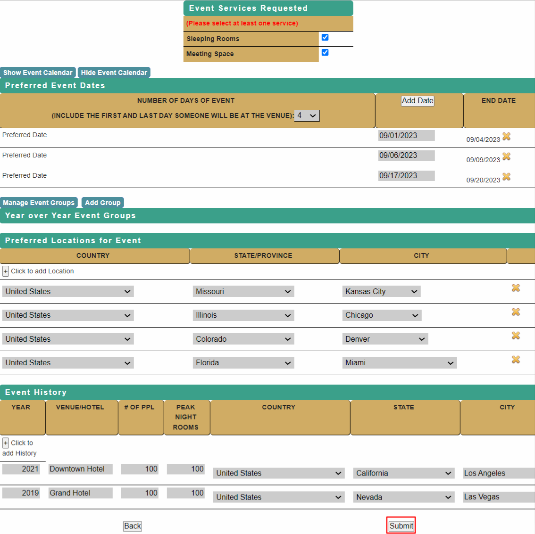Image resolution: width=535 pixels, height=534 pixels.
Task: Click the Downtown Hotel venue field
Action: point(80,469)
